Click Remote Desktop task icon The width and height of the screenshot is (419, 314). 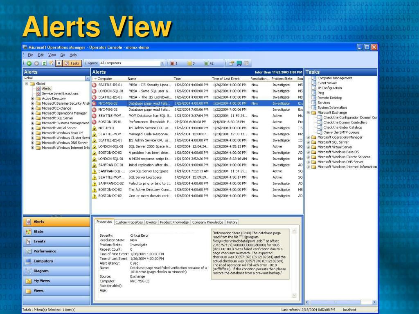[x=314, y=98]
